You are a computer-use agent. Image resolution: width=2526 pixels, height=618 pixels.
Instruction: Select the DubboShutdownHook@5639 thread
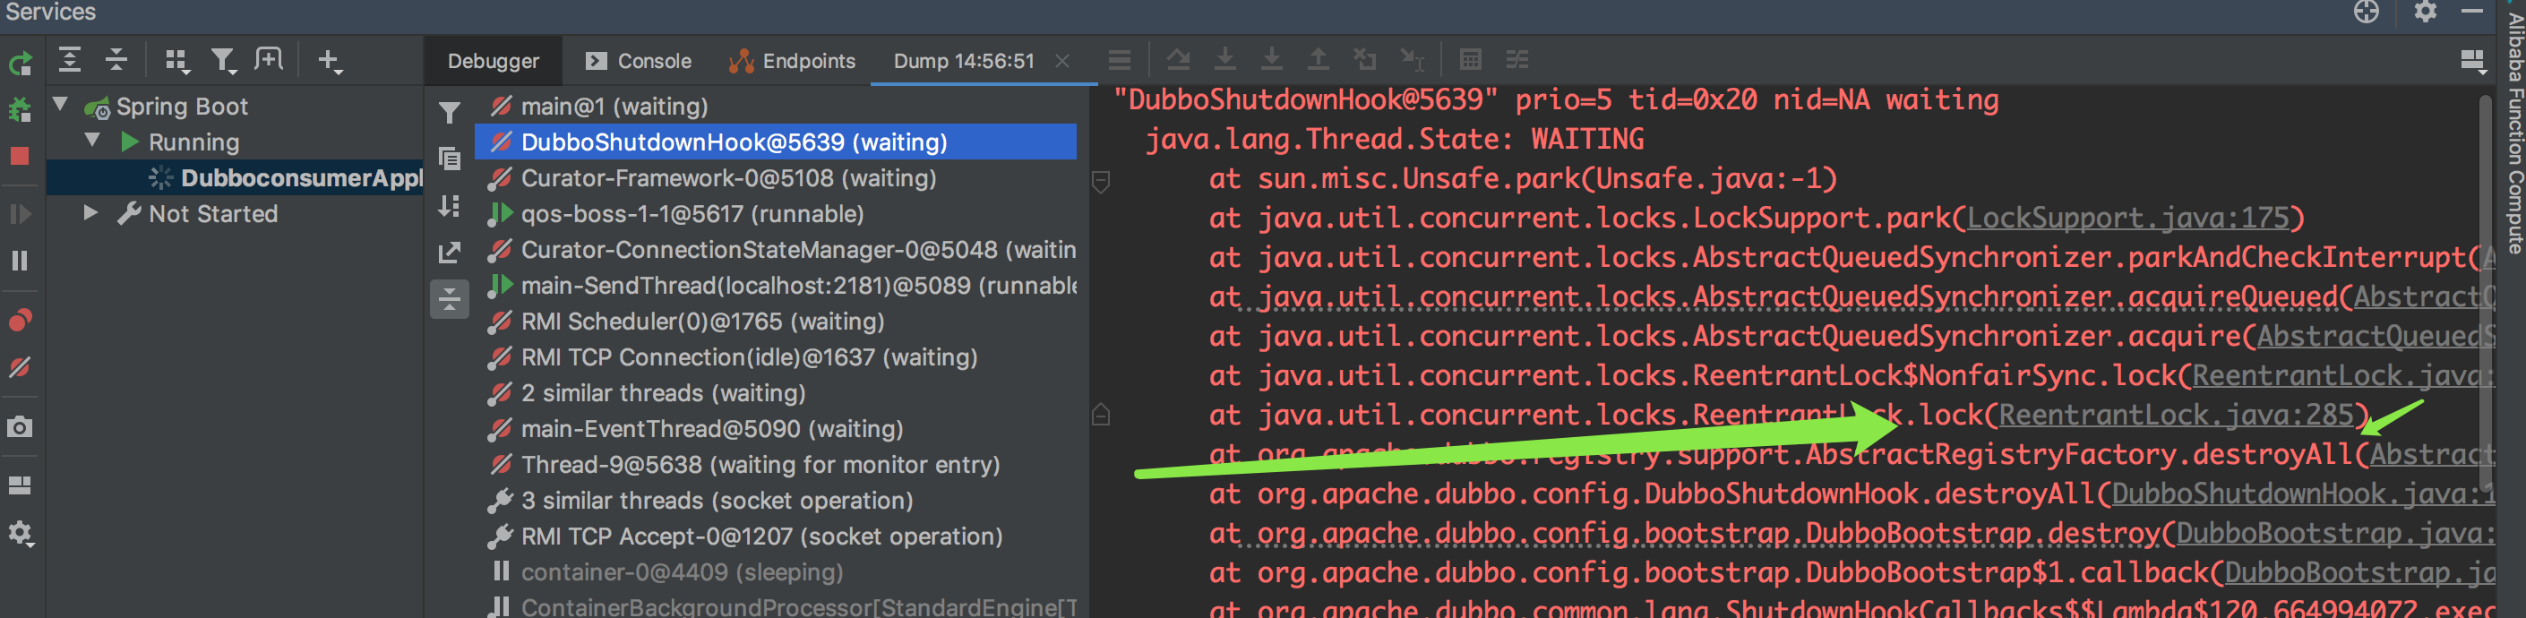776,142
